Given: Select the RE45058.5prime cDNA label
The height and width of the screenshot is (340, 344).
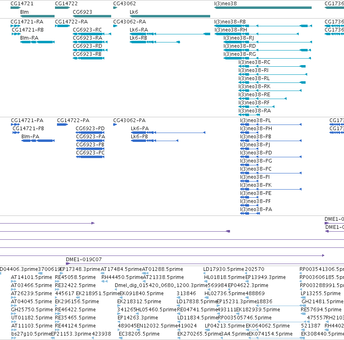Looking at the screenshot, I should click(76, 277).
